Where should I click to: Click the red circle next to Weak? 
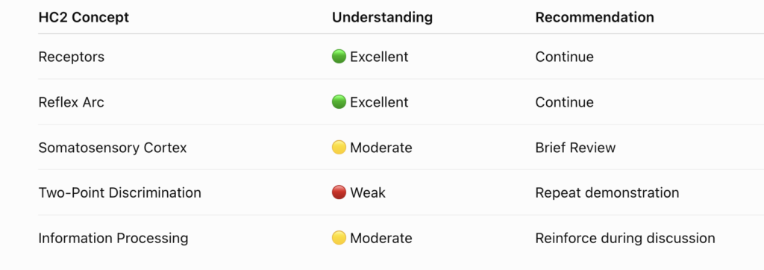tap(339, 192)
